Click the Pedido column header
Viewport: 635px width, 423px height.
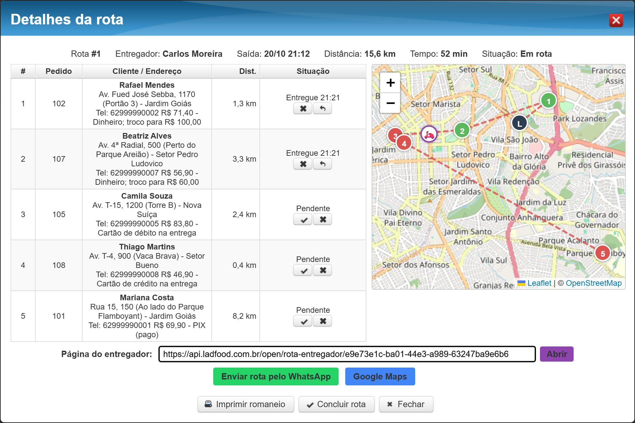pyautogui.click(x=59, y=71)
